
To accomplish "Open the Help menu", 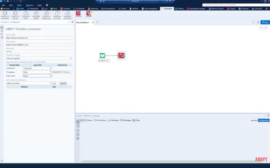I will pos(40,5).
